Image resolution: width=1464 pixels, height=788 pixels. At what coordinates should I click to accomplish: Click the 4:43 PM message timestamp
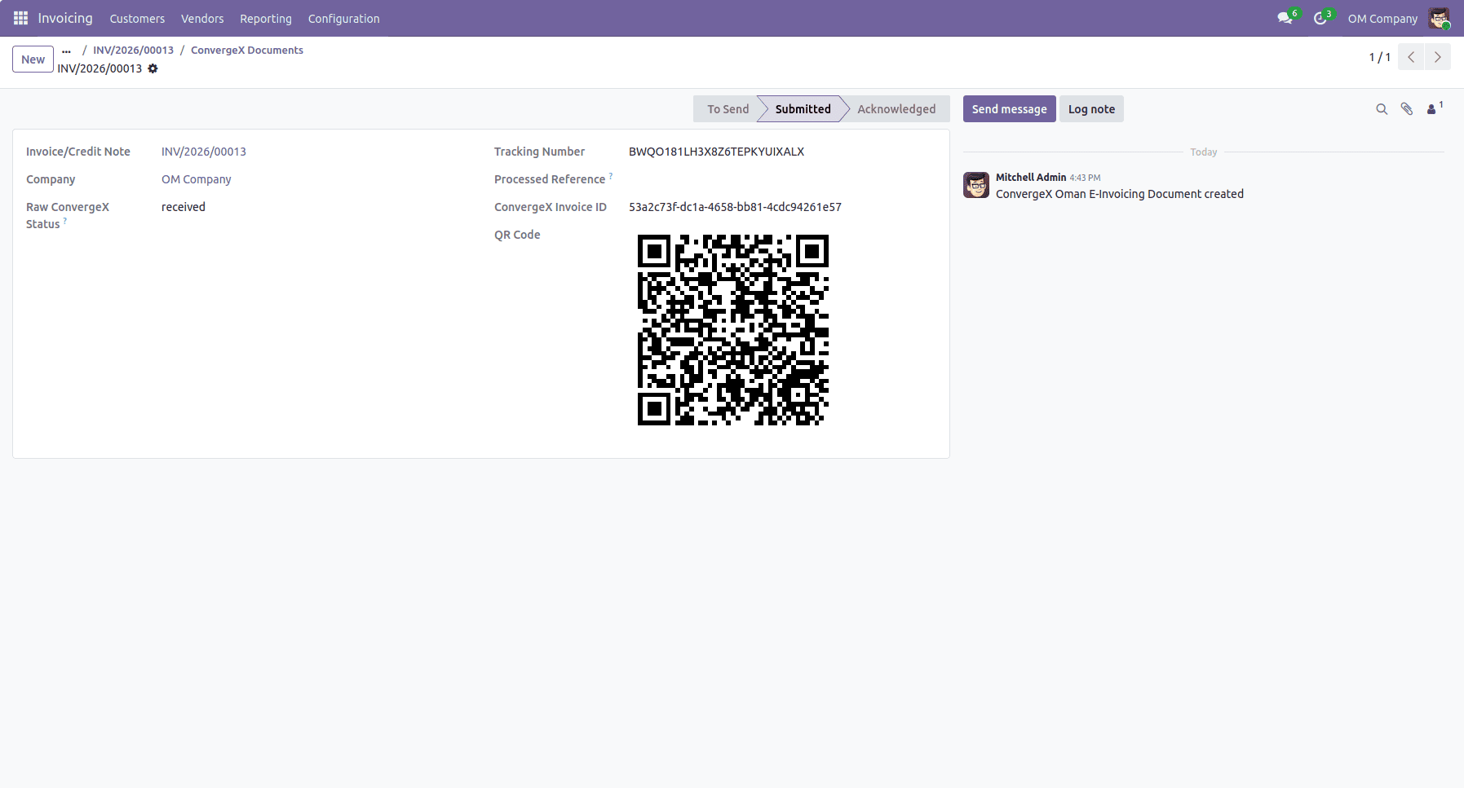point(1085,178)
